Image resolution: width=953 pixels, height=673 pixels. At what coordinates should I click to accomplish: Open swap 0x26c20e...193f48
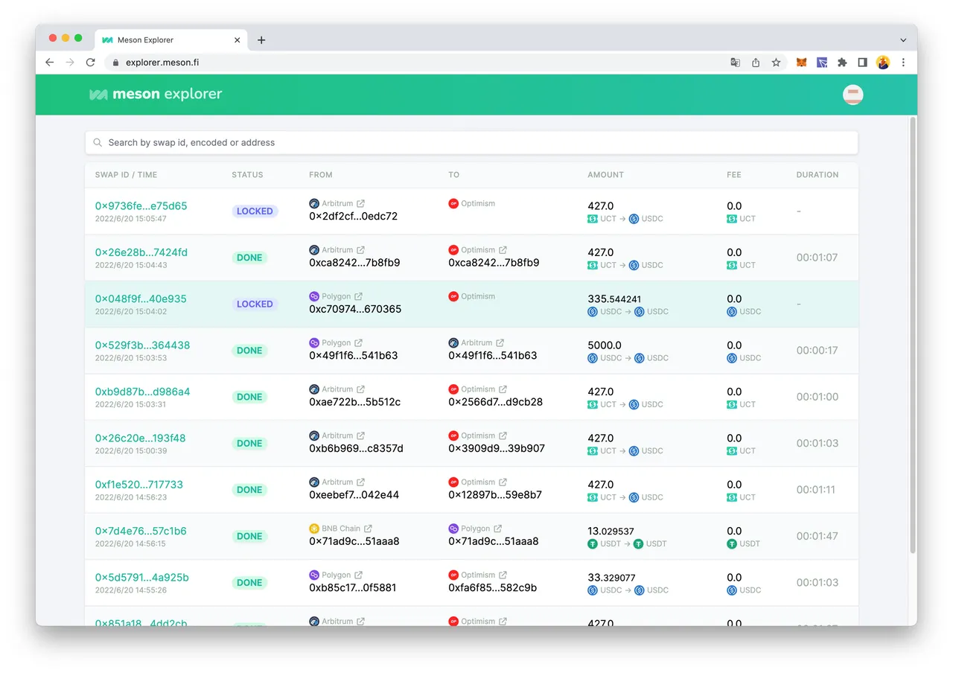[140, 438]
